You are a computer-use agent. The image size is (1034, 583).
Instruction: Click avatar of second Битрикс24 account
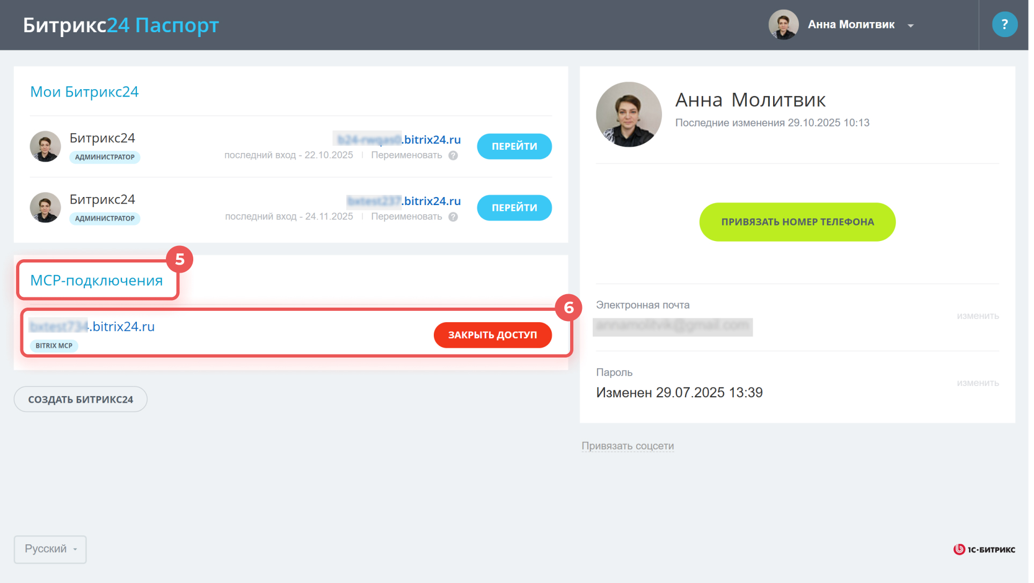pyautogui.click(x=45, y=208)
